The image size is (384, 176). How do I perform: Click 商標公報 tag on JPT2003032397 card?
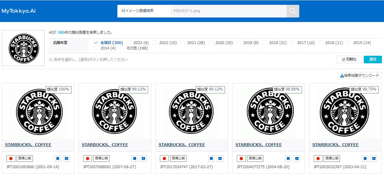coord(332,158)
